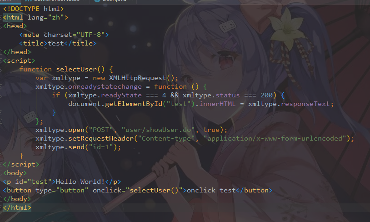This screenshot has width=370, height=222.
Task: Click the closing </body> tag
Action: 17,199
